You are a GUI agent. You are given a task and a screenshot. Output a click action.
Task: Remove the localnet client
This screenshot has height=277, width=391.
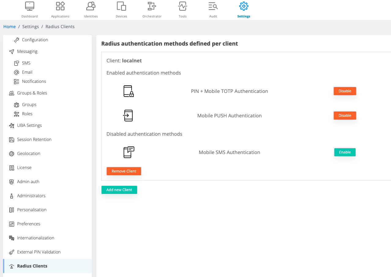coord(124,171)
